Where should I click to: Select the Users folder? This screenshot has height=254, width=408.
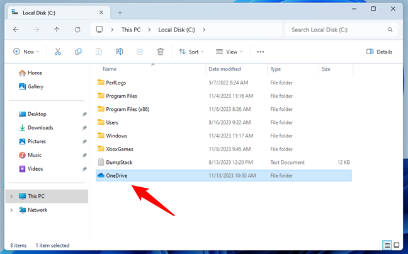click(224, 122)
